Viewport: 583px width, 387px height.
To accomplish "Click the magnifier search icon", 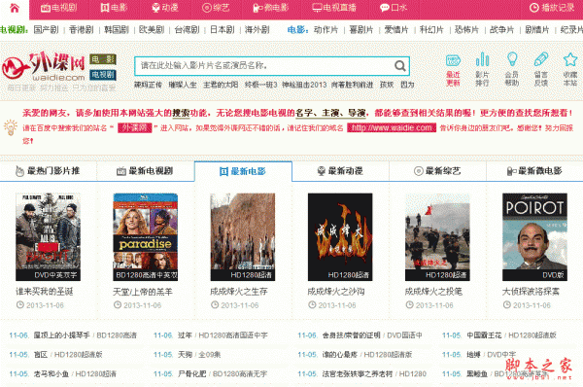I will click(x=400, y=66).
